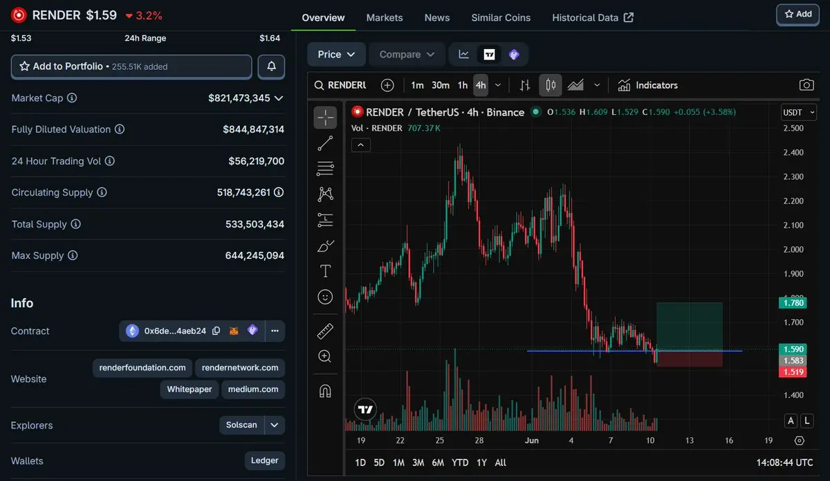Viewport: 830px width, 481px height.
Task: Click info icon next to the 518,743,261 value
Action: [x=279, y=192]
